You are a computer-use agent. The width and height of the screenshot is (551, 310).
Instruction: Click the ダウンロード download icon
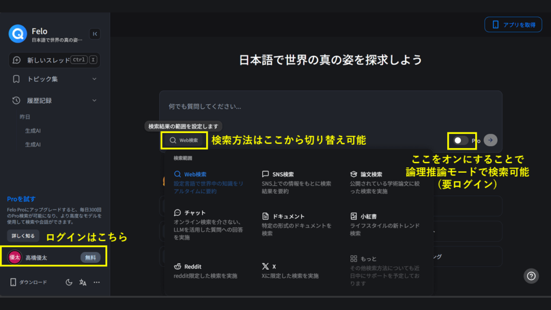tap(15, 282)
